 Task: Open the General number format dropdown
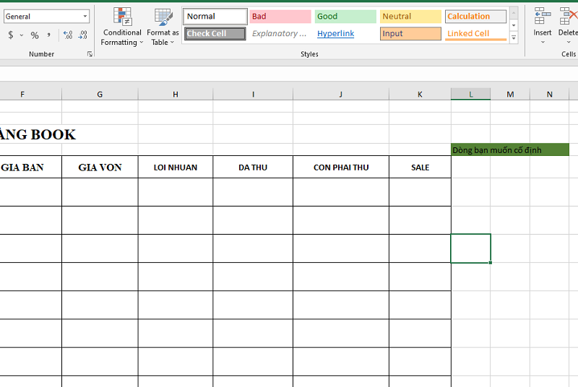[x=85, y=16]
